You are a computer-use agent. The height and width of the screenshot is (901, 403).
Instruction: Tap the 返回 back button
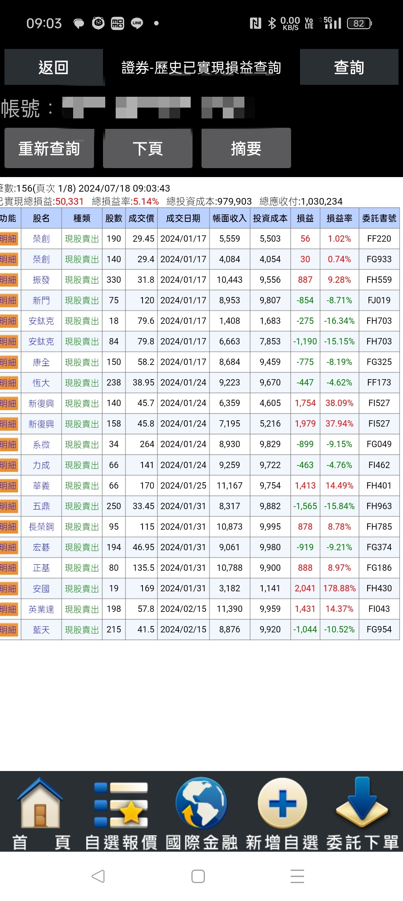pyautogui.click(x=54, y=67)
